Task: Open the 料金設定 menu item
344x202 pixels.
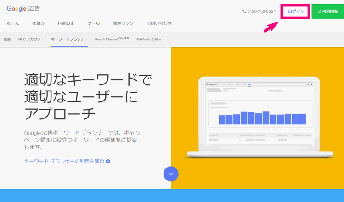Action: point(66,23)
